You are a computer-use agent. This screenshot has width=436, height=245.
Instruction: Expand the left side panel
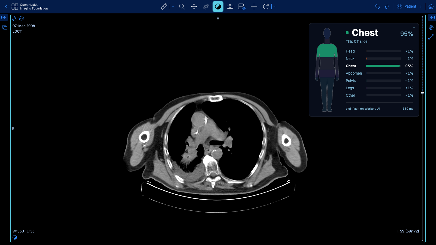pyautogui.click(x=4, y=17)
